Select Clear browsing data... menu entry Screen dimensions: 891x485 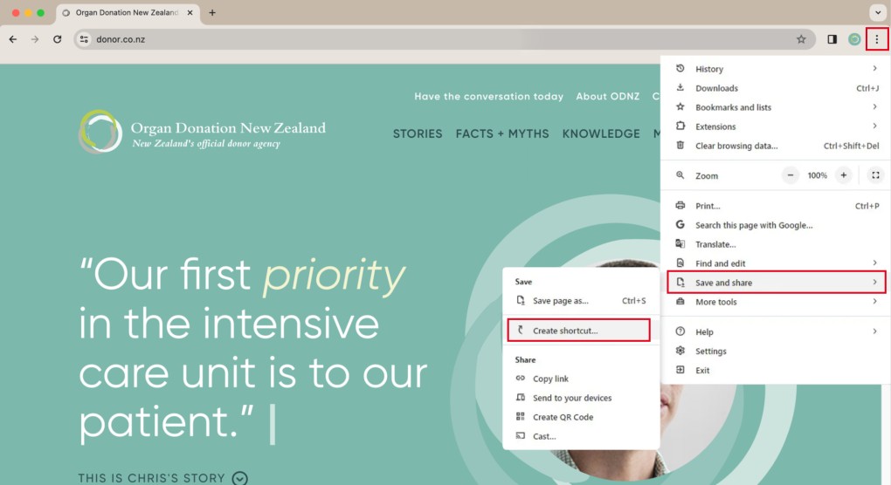[736, 146]
